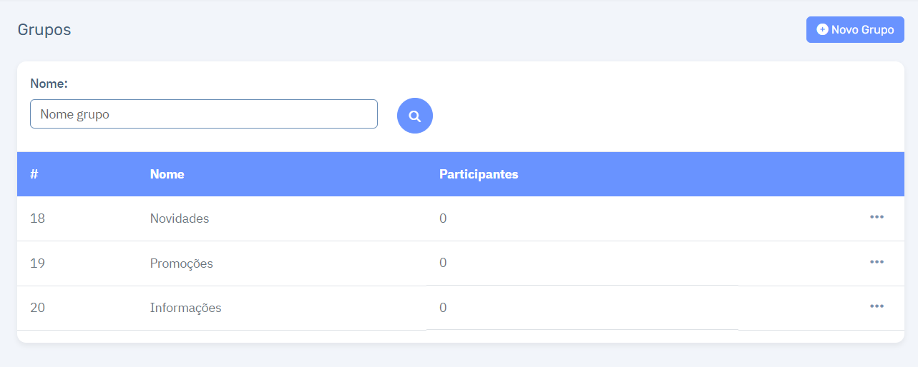Viewport: 918px width, 367px height.
Task: Click the plus icon in Novo Grupo
Action: tap(822, 30)
